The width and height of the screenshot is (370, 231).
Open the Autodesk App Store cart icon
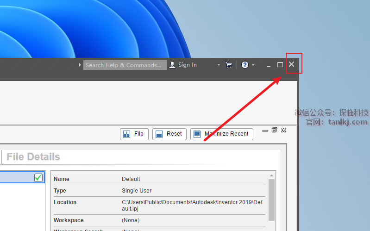point(229,65)
